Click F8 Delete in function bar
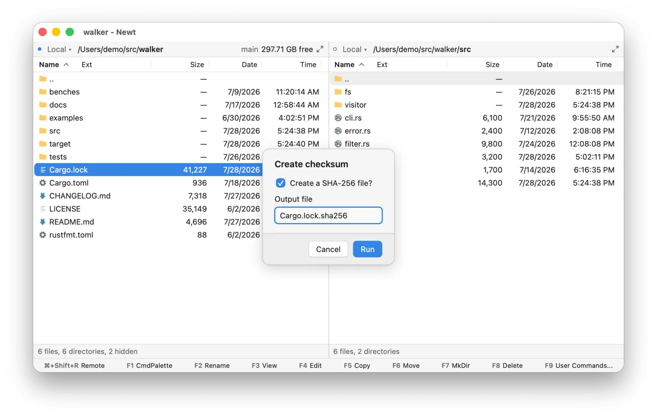The width and height of the screenshot is (657, 416). [507, 365]
